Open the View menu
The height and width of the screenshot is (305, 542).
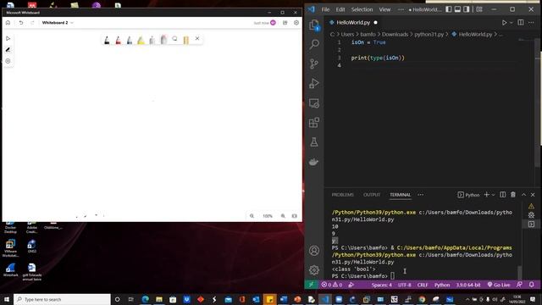(x=384, y=9)
